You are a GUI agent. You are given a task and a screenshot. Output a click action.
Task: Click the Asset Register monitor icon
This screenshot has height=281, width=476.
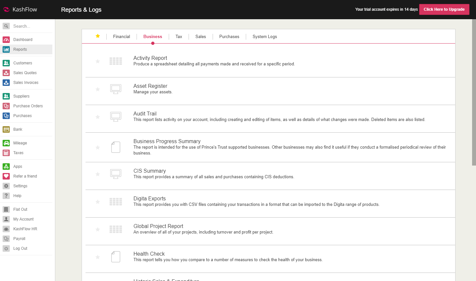click(x=116, y=89)
